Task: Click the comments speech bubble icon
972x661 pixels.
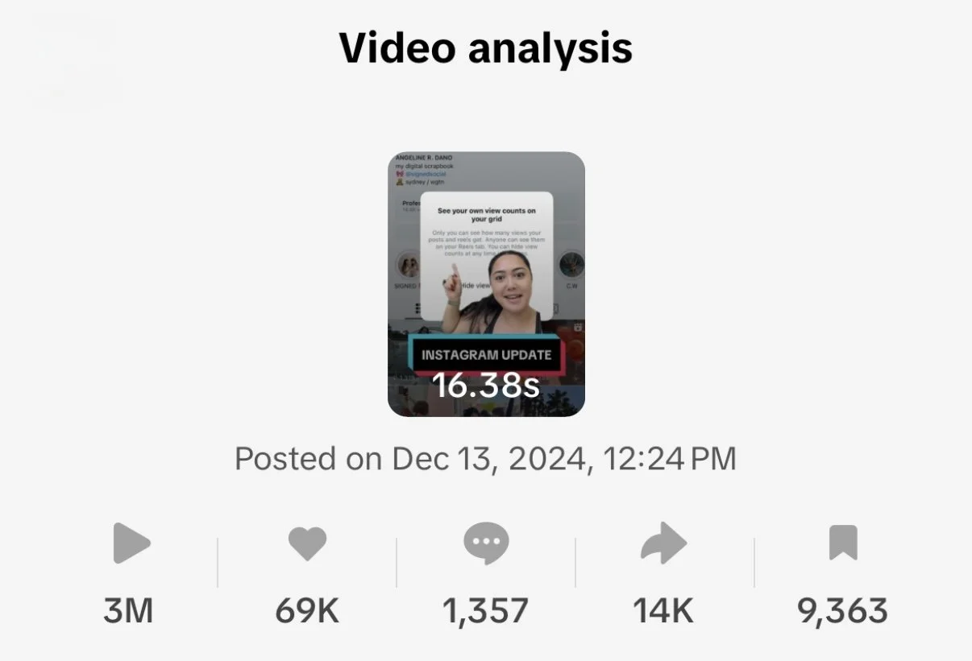Action: (x=486, y=543)
